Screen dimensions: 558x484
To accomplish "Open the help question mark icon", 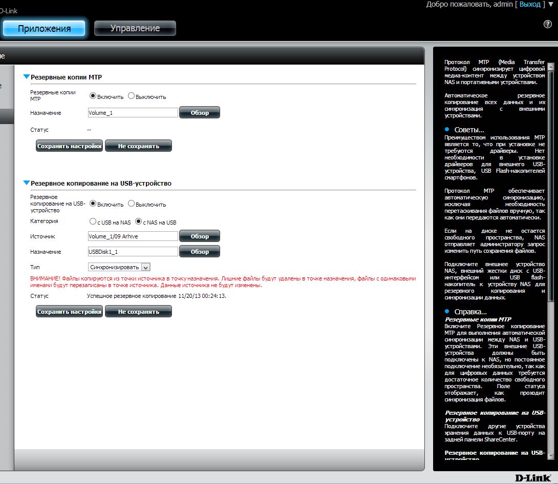I will pyautogui.click(x=547, y=25).
